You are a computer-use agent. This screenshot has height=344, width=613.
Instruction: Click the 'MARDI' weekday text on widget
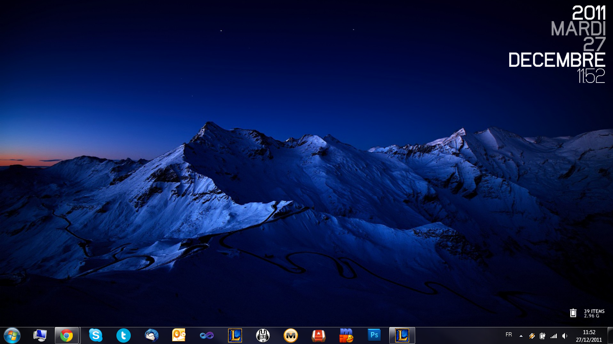tap(578, 28)
